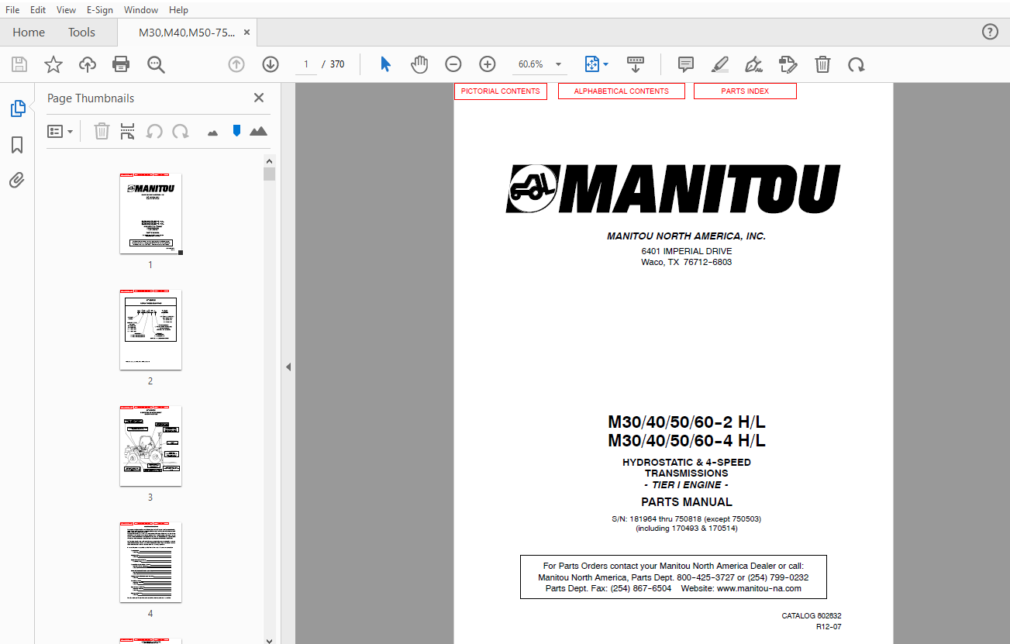The image size is (1010, 644).
Task: Collapse the navigation pane arrow
Action: pos(288,367)
